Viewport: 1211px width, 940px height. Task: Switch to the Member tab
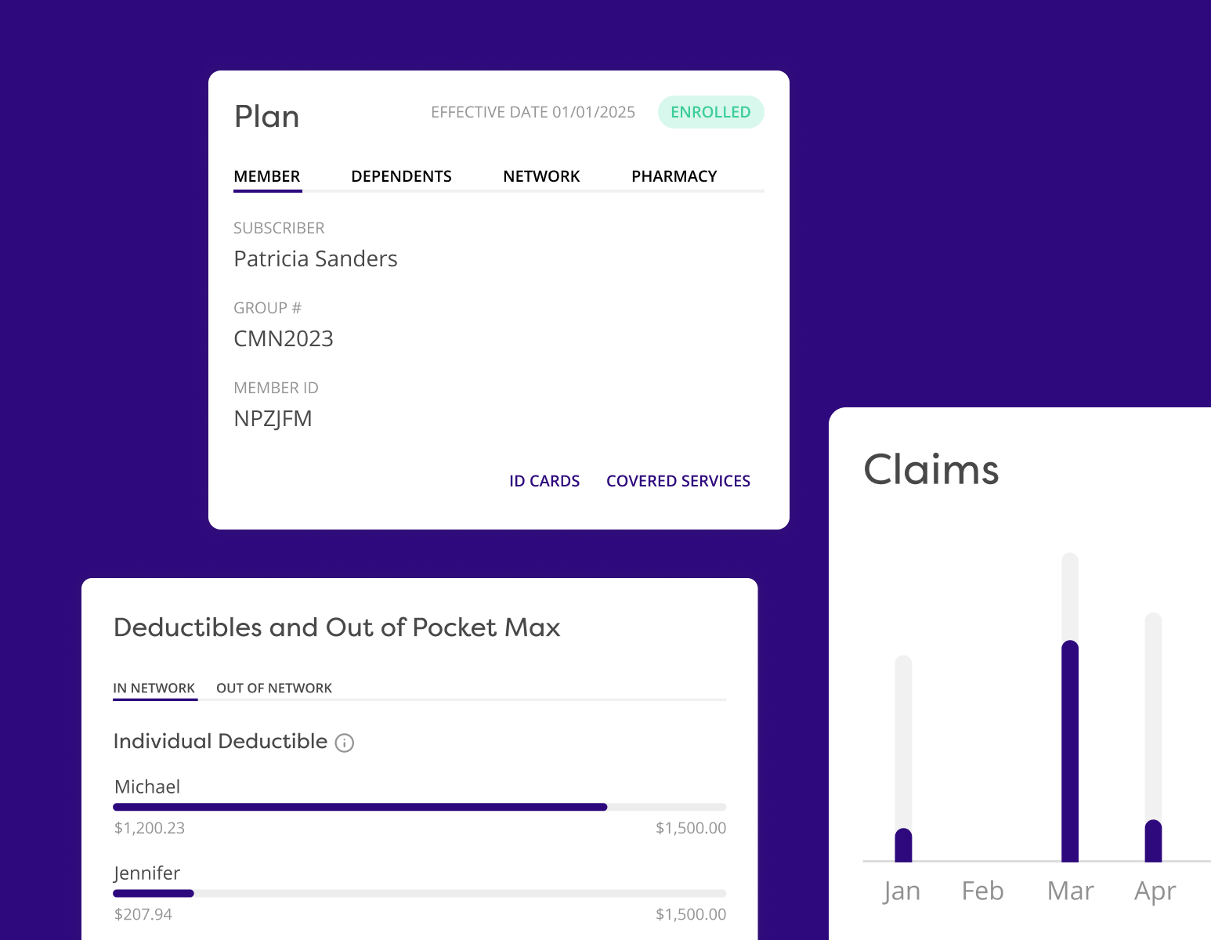click(267, 176)
